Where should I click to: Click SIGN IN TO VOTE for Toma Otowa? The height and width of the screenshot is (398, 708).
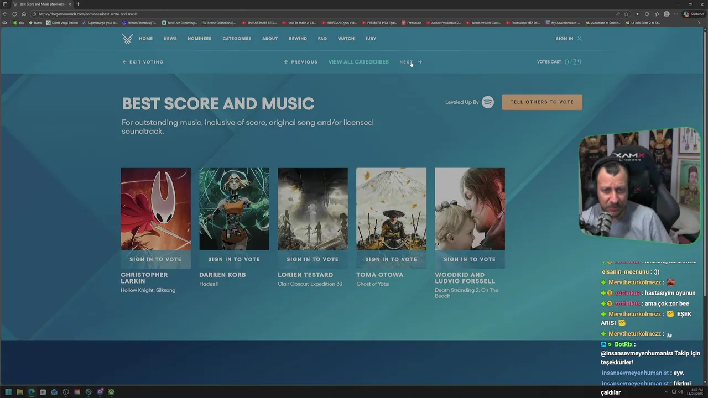(x=391, y=259)
